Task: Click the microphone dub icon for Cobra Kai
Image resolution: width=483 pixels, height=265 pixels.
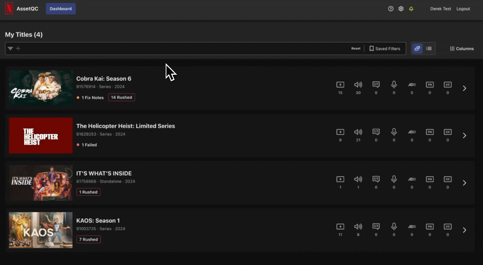Action: click(x=394, y=85)
